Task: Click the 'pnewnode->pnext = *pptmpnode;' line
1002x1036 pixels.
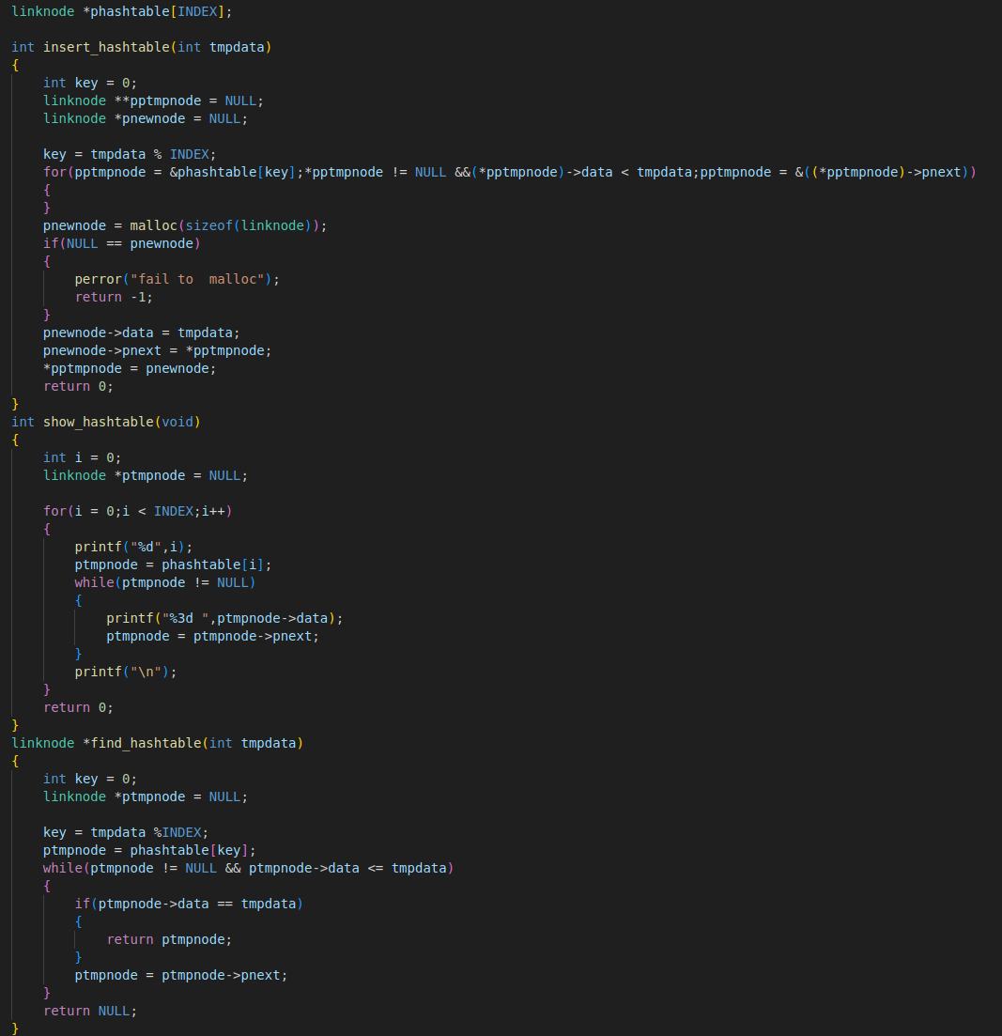Action: click(157, 350)
